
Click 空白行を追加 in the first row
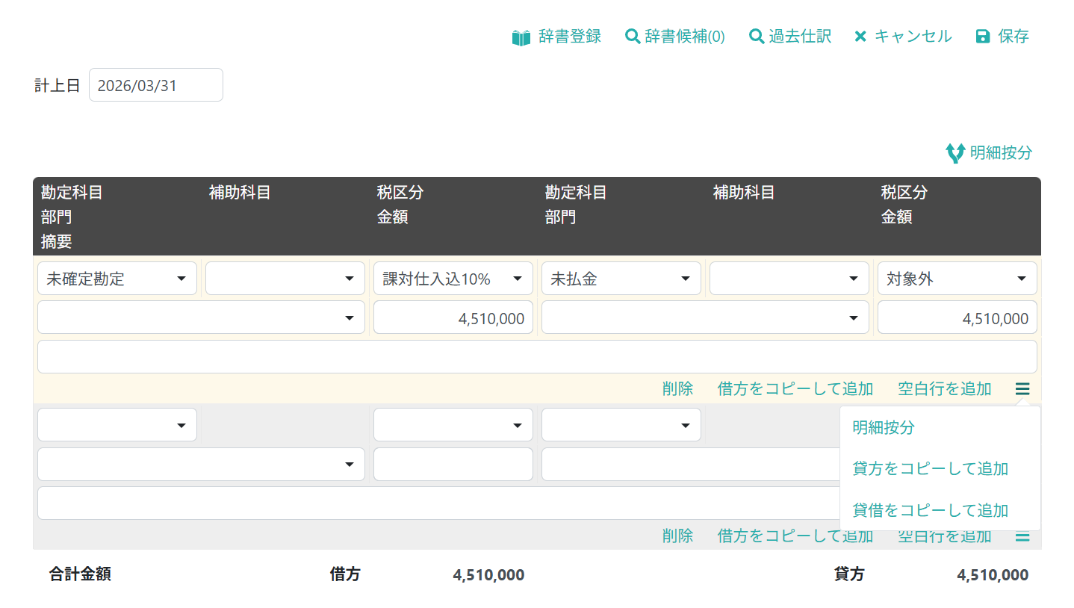pos(944,388)
